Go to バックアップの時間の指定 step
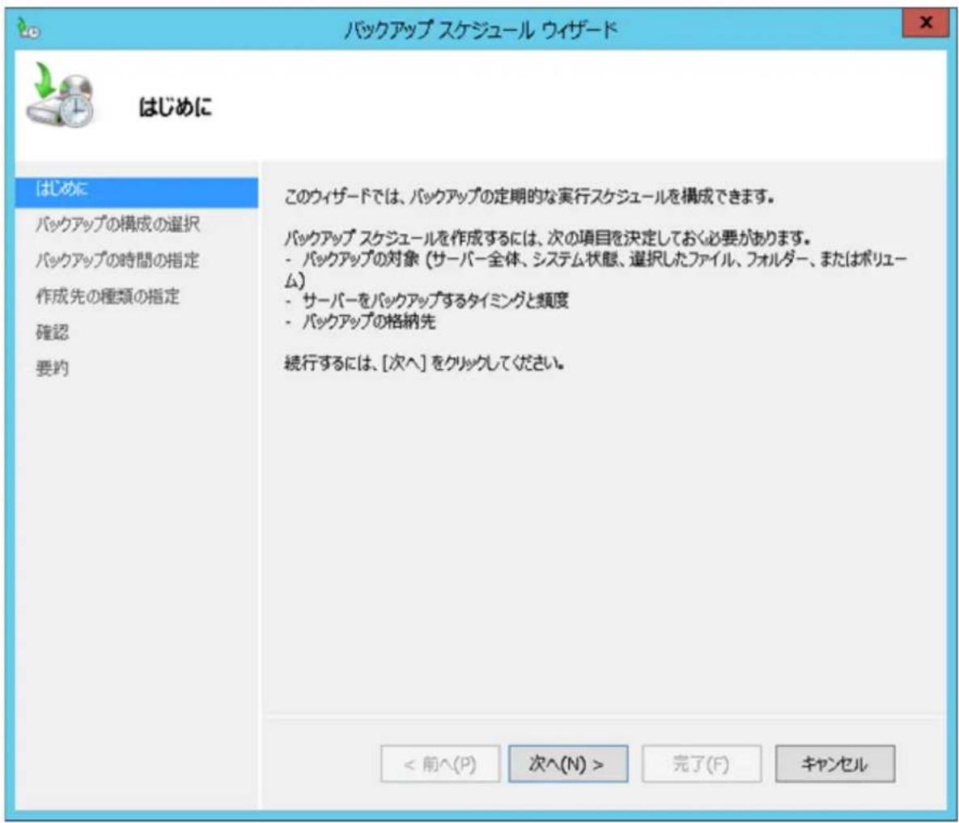Viewport: 959px width, 823px height. [x=117, y=261]
